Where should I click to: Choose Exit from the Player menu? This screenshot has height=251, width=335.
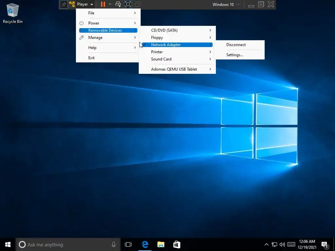click(x=108, y=58)
